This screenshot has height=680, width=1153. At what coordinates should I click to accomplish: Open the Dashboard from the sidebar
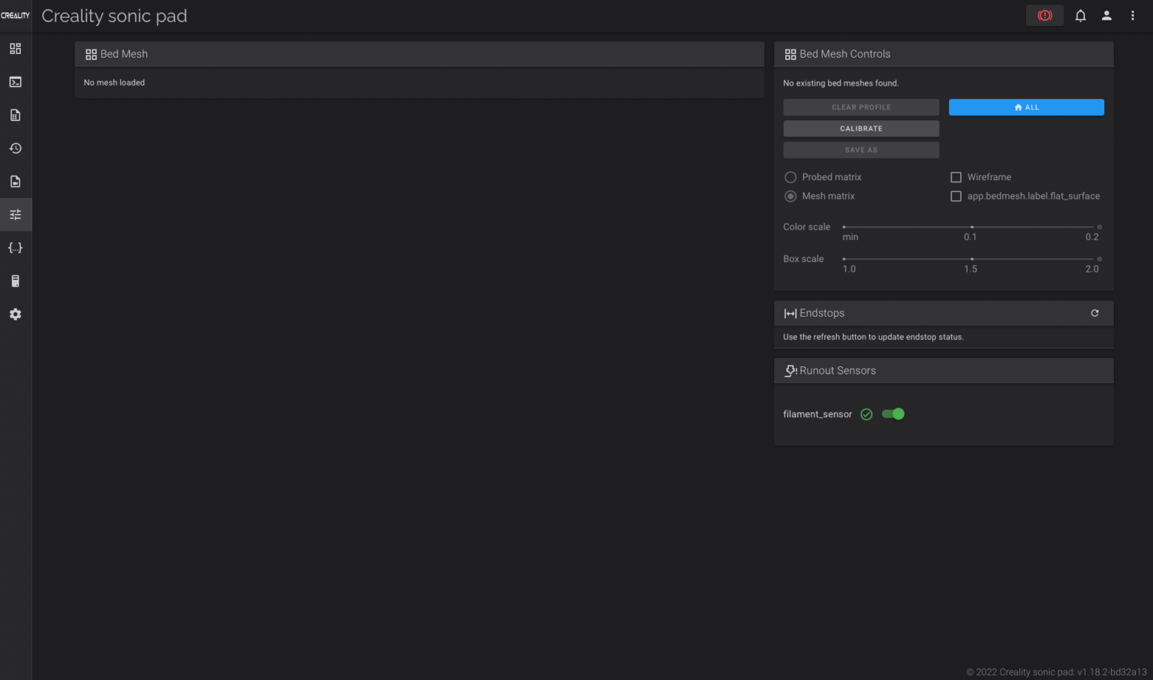[15, 49]
